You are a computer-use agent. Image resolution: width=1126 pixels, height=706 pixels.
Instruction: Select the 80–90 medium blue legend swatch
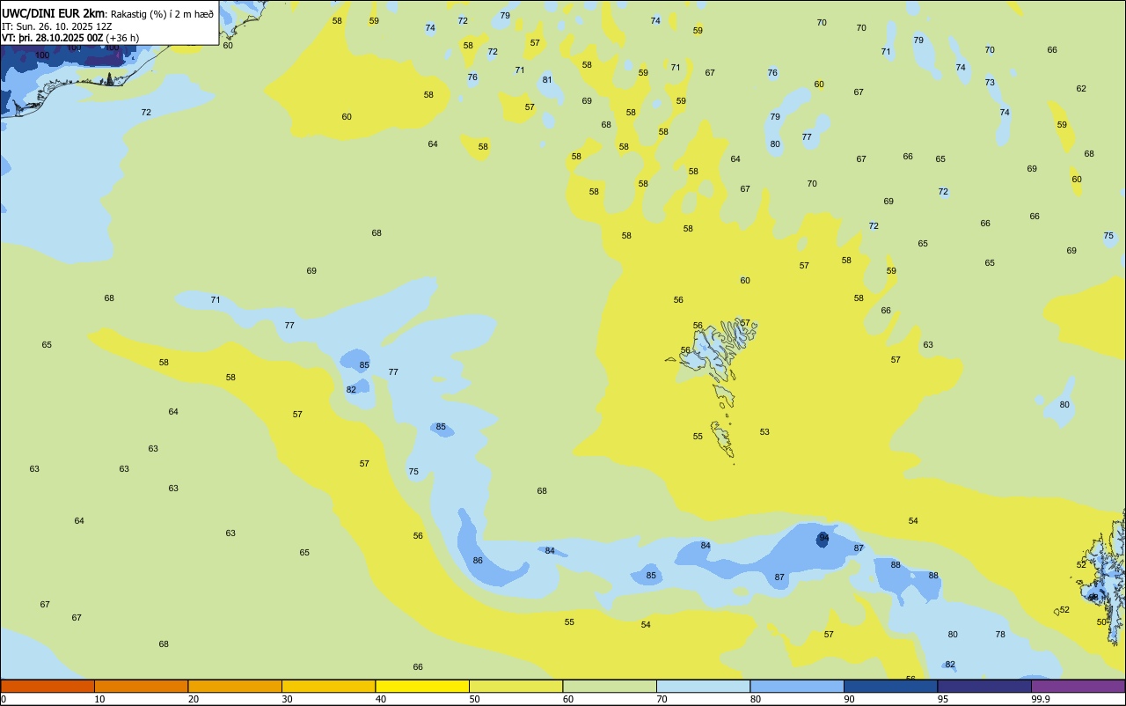click(797, 686)
